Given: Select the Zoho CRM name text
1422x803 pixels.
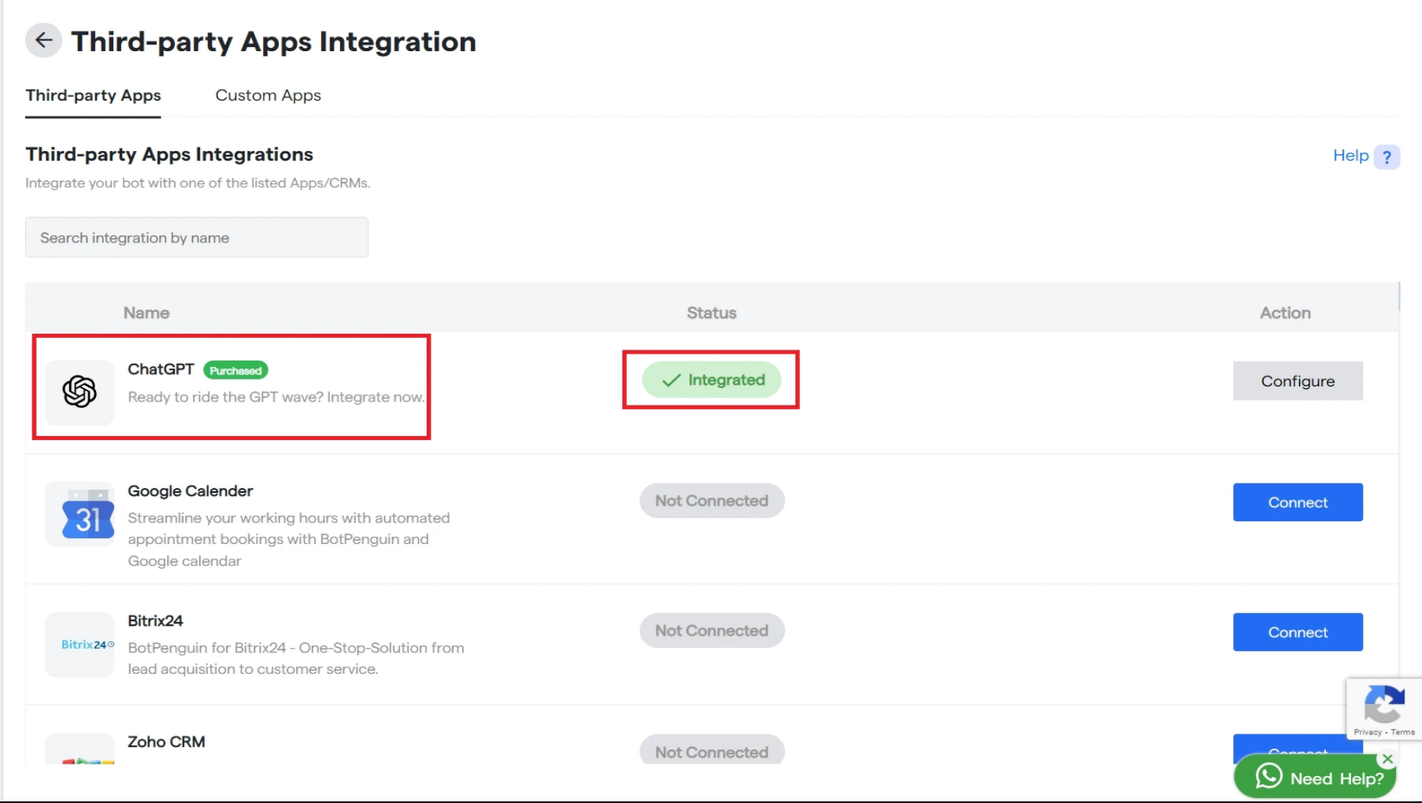Looking at the screenshot, I should click(166, 742).
